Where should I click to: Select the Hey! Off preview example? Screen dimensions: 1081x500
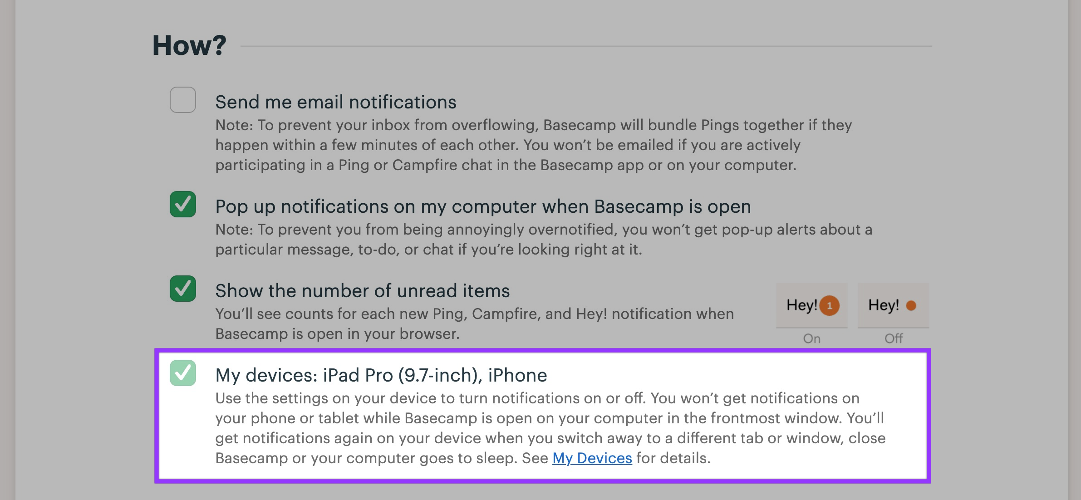(891, 305)
